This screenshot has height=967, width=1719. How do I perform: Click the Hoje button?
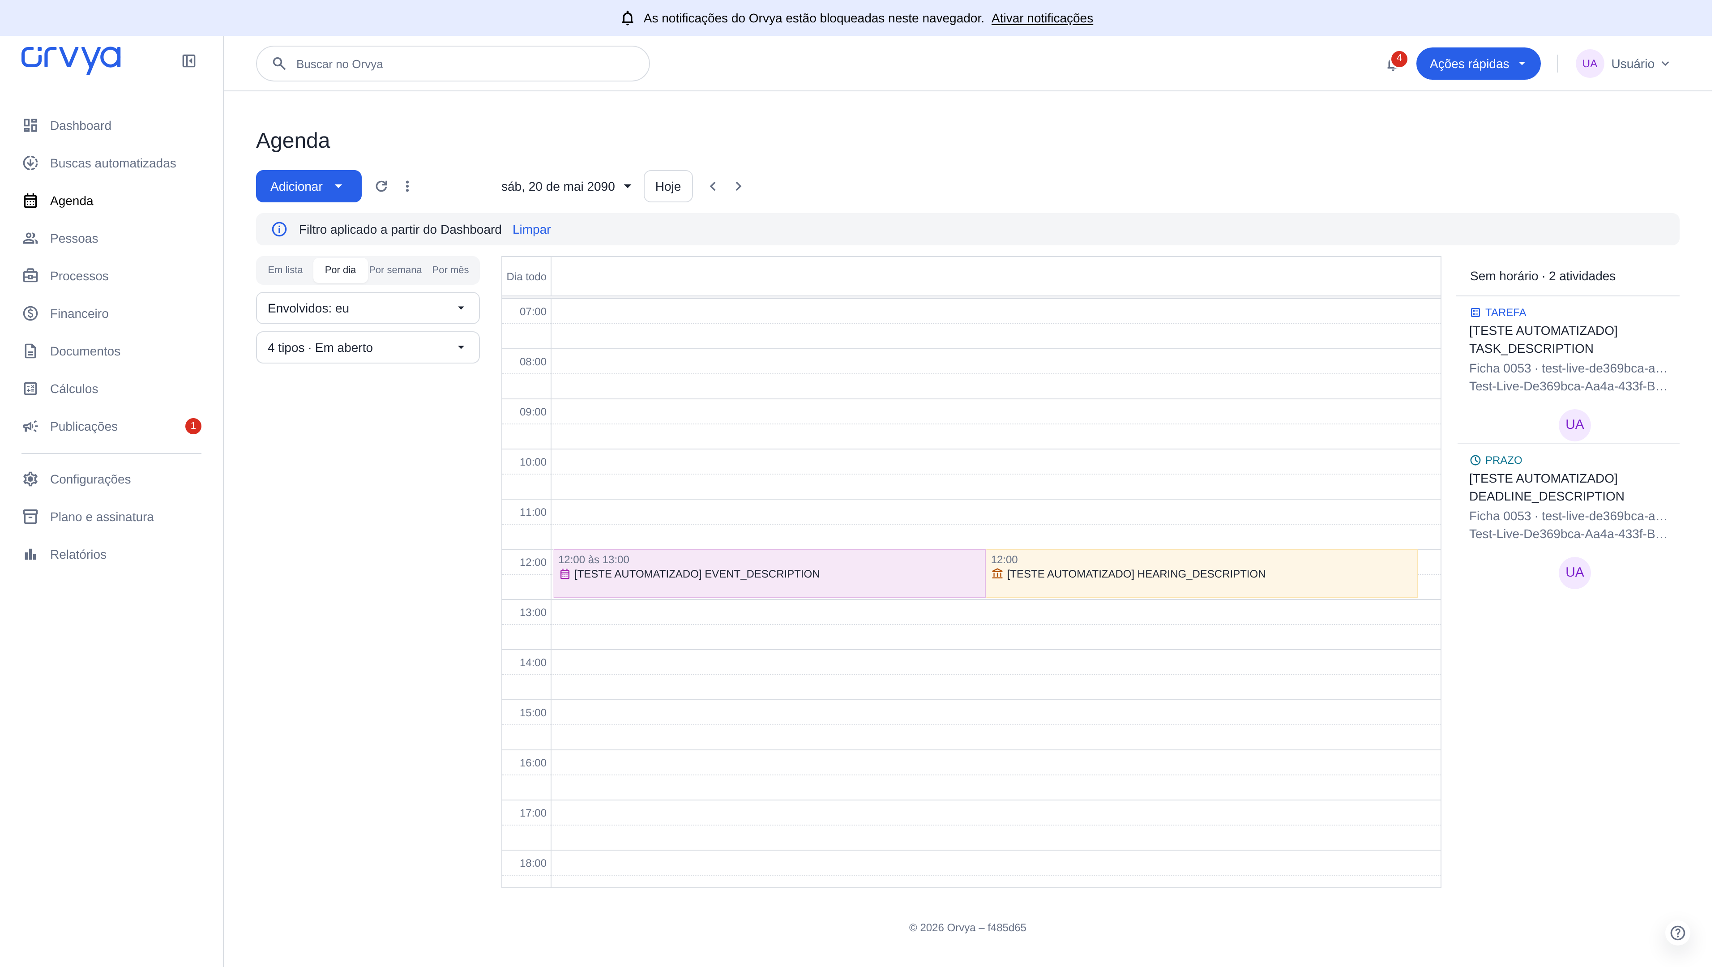tap(668, 186)
